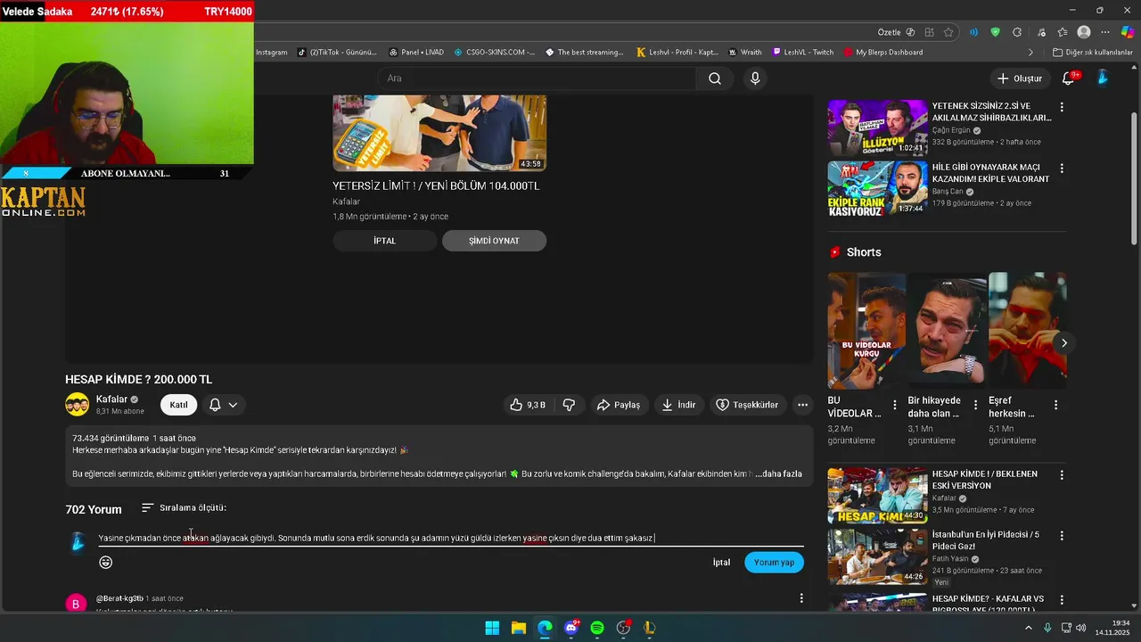Open Diğer sık kullanılanlar bookmarks folder
Viewport: 1141px width, 642px height.
(x=1093, y=53)
